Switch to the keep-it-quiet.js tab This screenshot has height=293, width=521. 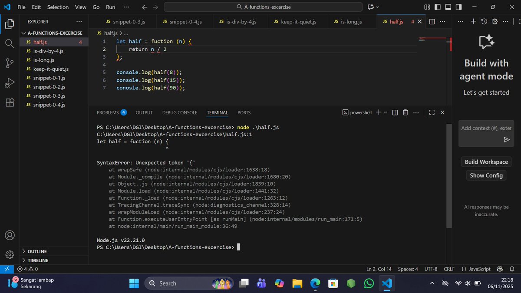[x=298, y=21]
